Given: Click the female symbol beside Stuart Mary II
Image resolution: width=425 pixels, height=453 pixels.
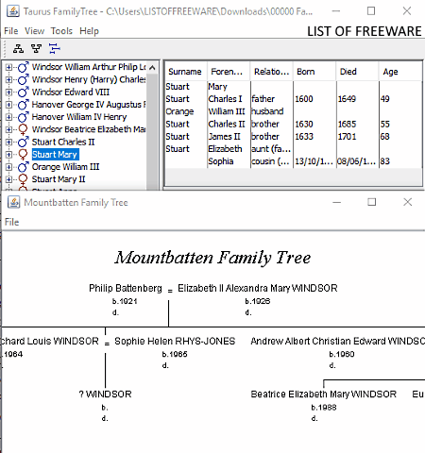Looking at the screenshot, I should (23, 179).
